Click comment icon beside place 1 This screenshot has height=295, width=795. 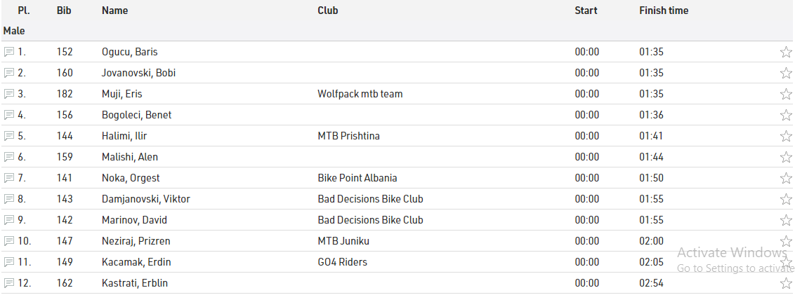pos(9,52)
